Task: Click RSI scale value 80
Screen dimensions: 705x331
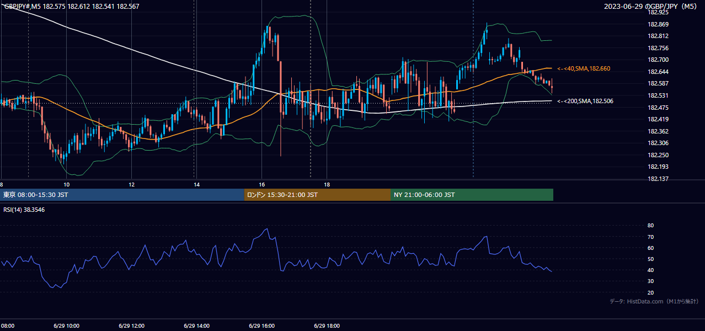Action: 650,226
